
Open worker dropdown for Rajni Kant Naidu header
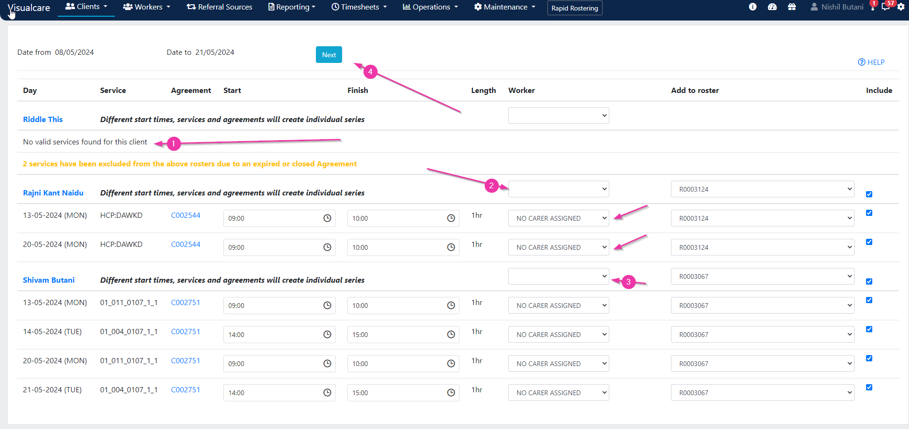(x=558, y=189)
